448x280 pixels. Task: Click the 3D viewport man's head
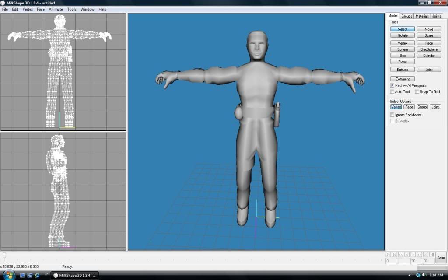point(257,45)
